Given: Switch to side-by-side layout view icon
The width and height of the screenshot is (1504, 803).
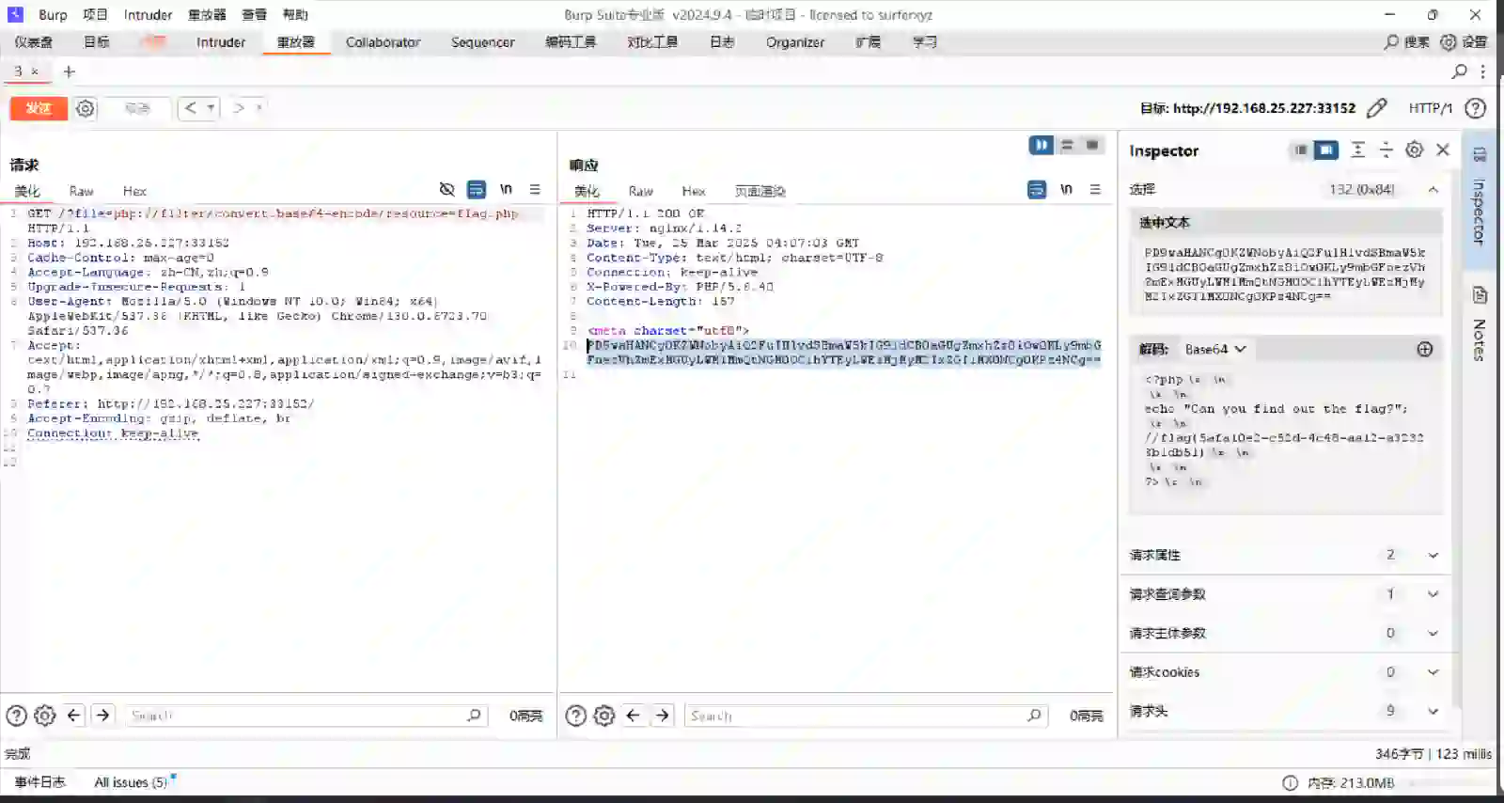Looking at the screenshot, I should [x=1041, y=145].
